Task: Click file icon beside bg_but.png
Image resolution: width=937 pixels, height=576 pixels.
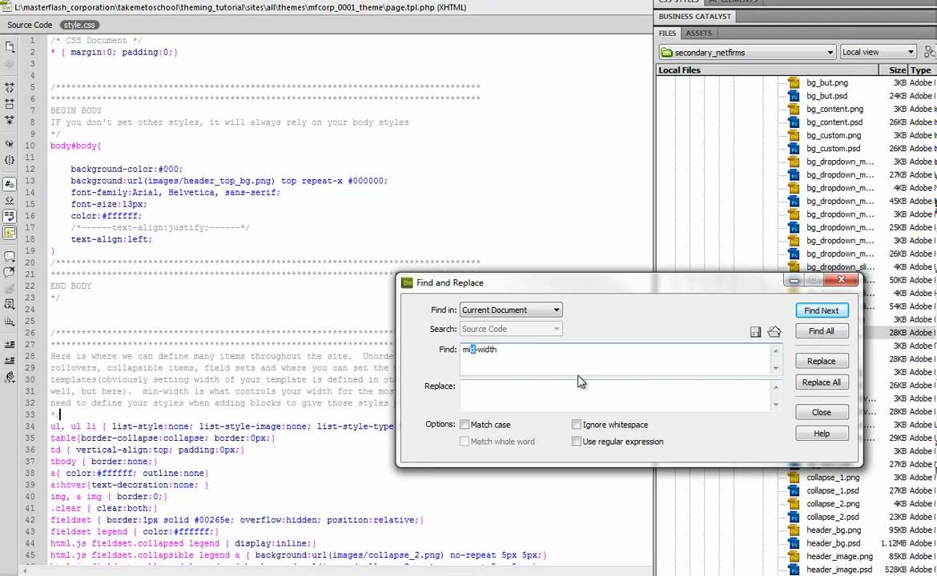Action: [794, 82]
